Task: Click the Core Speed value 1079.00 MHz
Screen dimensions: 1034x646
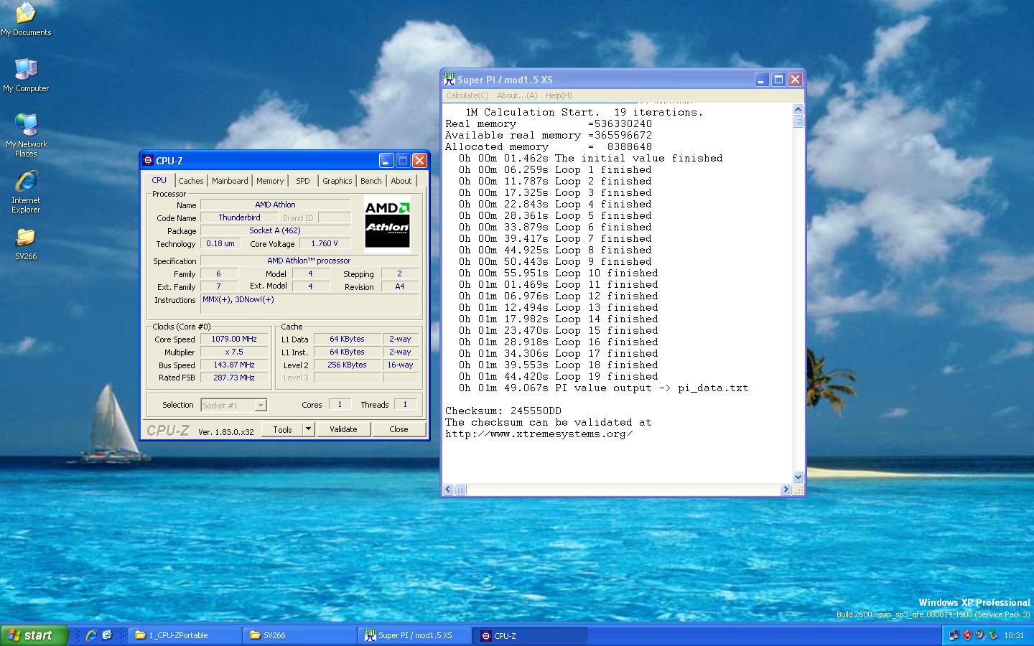Action: 234,340
